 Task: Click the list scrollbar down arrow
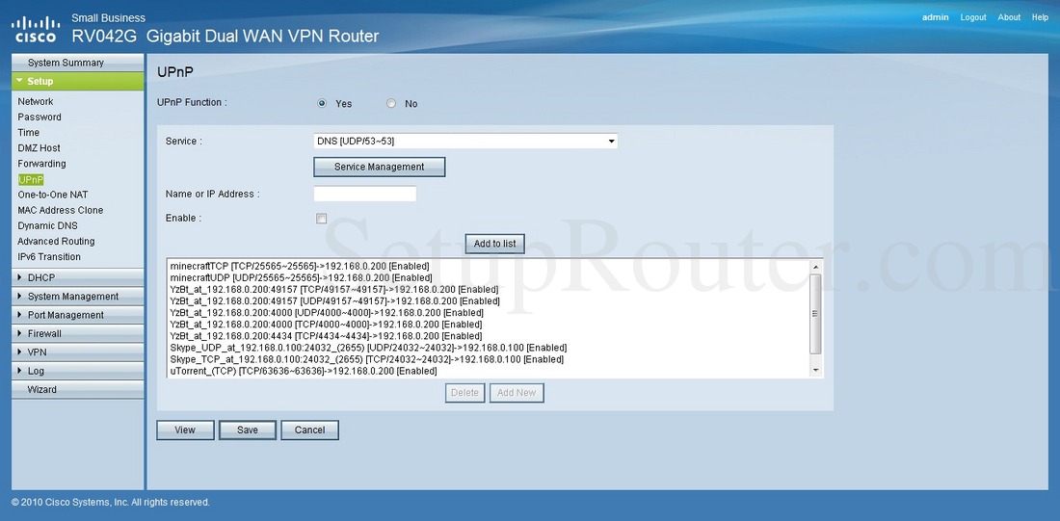click(x=815, y=371)
